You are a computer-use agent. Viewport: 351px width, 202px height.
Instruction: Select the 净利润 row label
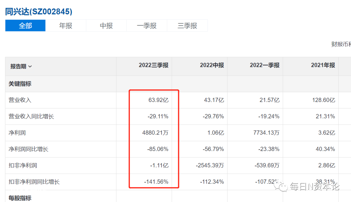tap(17, 133)
